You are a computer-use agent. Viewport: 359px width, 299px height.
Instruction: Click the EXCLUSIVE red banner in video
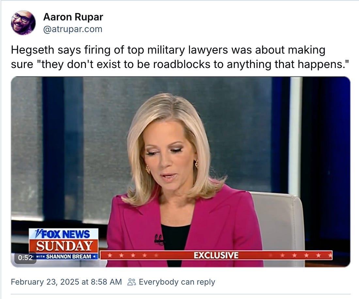click(216, 255)
